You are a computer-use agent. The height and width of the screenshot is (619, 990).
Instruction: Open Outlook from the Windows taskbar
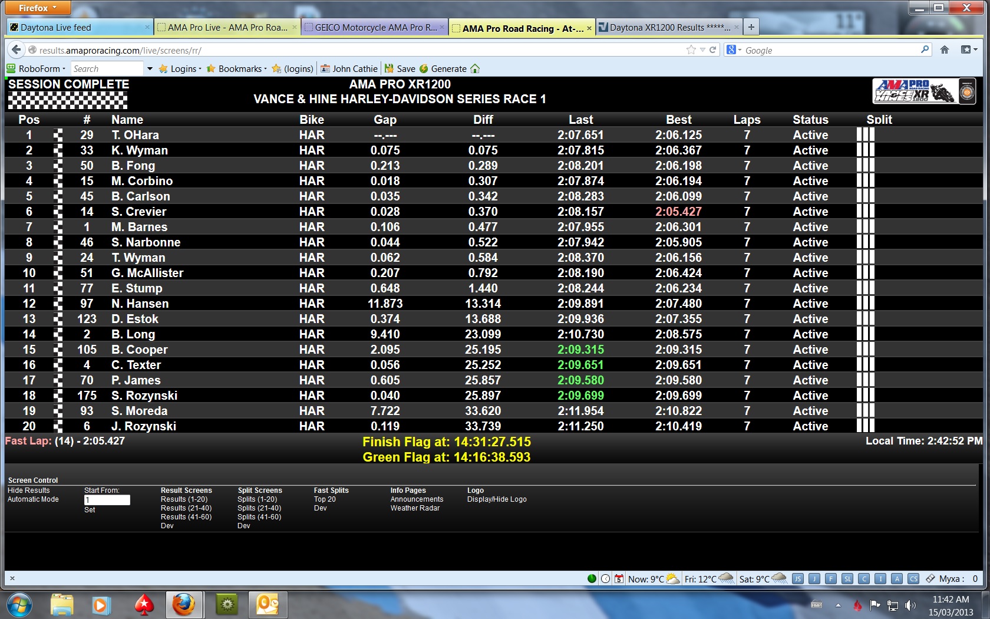[268, 604]
